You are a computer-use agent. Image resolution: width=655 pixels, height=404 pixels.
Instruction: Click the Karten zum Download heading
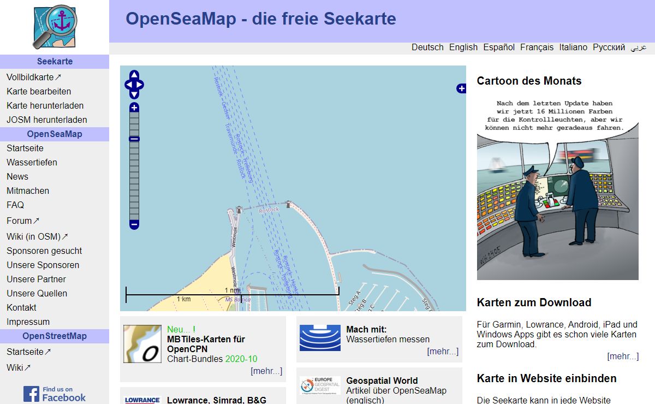534,302
